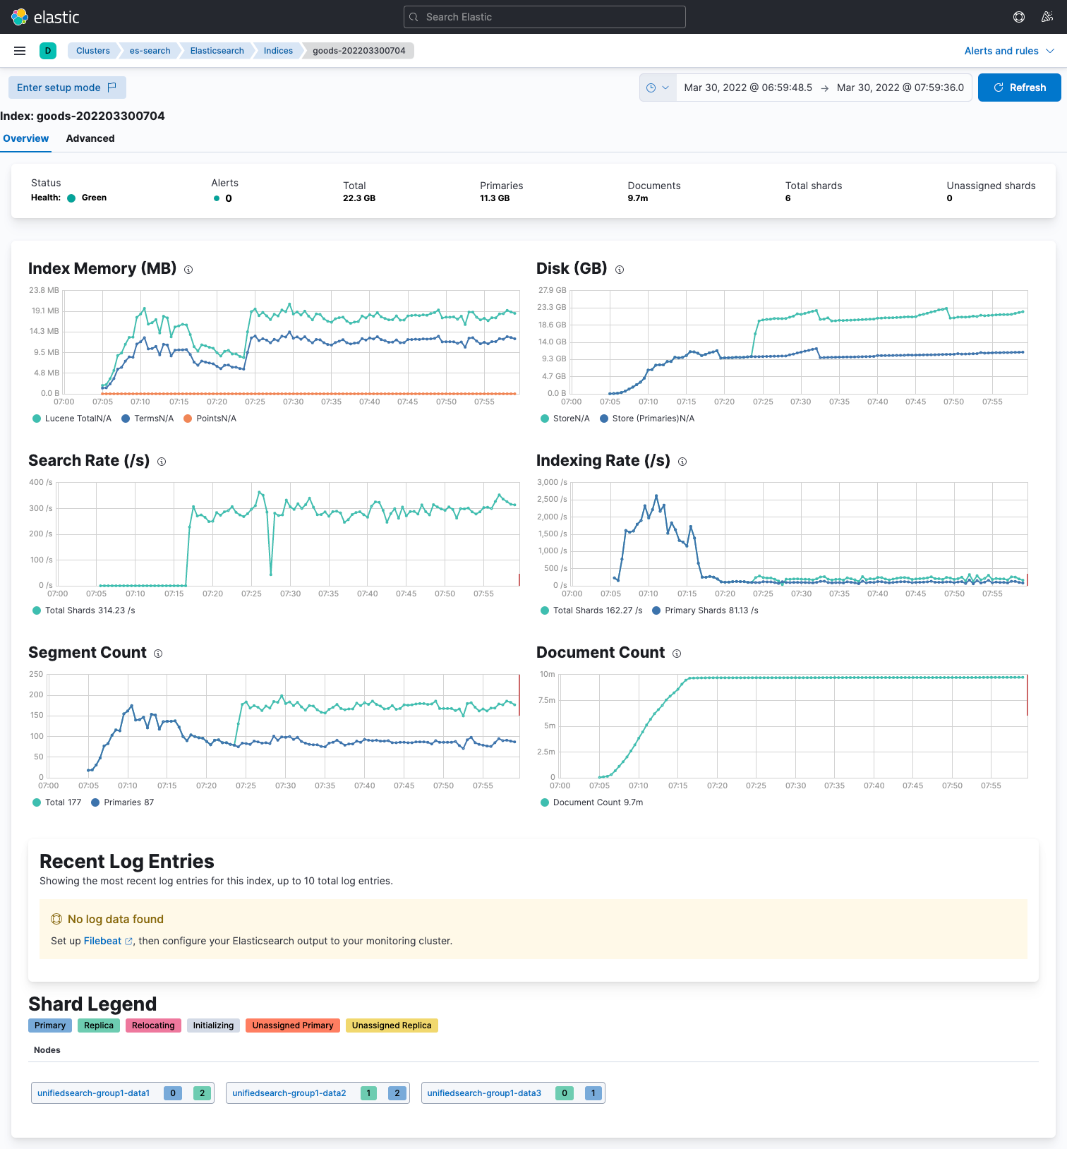Image resolution: width=1067 pixels, height=1149 pixels.
Task: Click the Search Rate info icon
Action: pos(162,462)
